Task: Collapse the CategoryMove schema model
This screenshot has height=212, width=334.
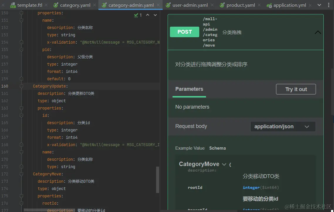Action: 224,164
